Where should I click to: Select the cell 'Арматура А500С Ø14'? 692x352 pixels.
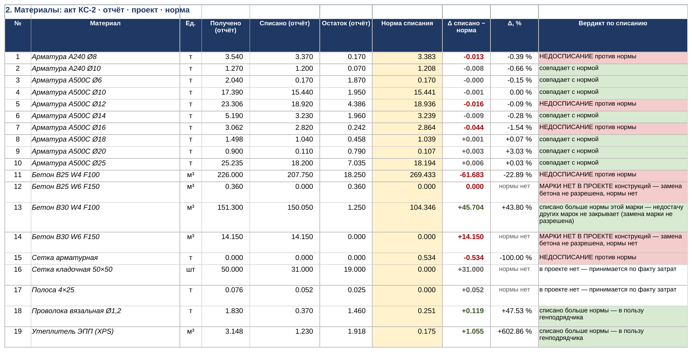pos(105,117)
